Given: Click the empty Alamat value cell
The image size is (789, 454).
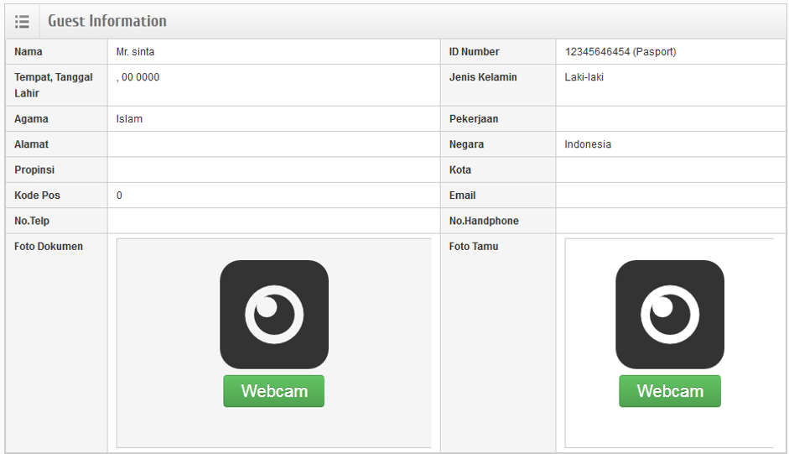Looking at the screenshot, I should (273, 144).
